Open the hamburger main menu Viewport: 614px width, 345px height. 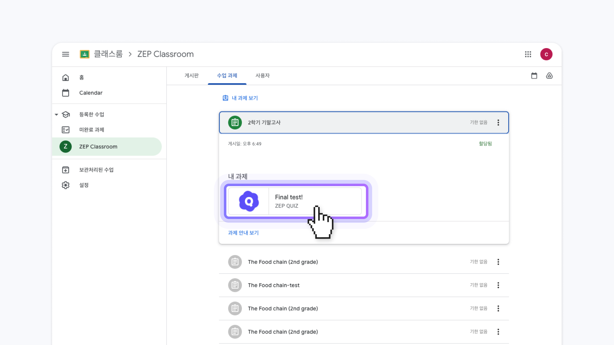pyautogui.click(x=65, y=54)
